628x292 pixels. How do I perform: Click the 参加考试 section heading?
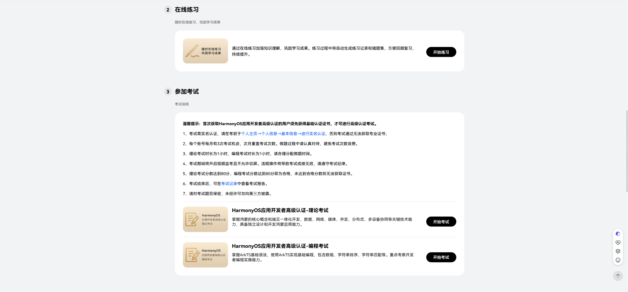[186, 92]
